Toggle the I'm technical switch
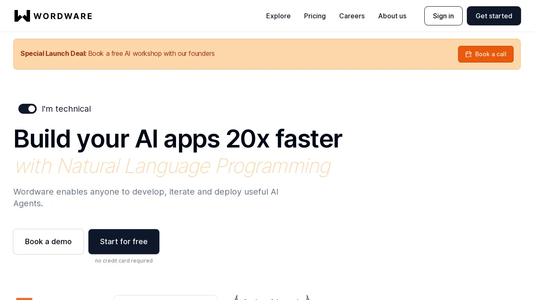Image resolution: width=534 pixels, height=300 pixels. click(28, 109)
